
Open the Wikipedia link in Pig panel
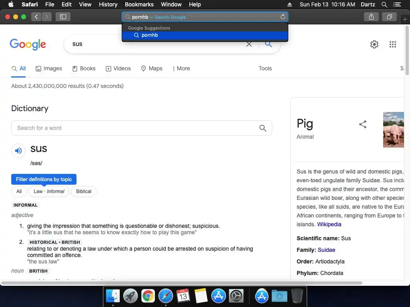329,224
